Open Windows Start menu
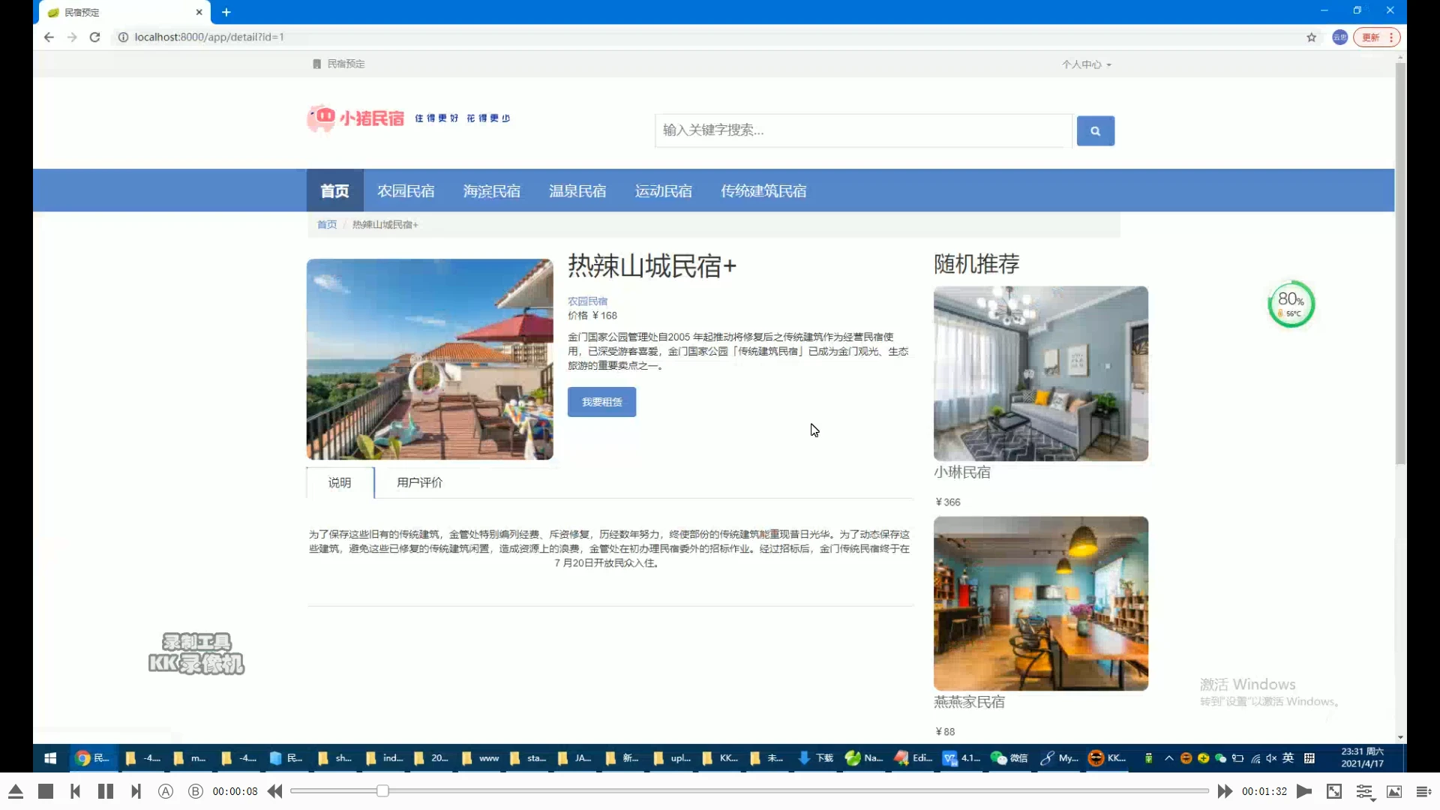 tap(50, 758)
